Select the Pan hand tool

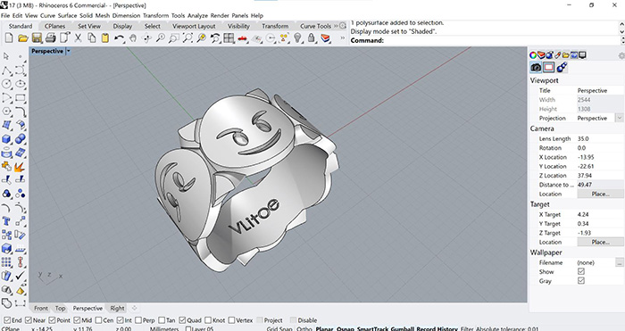[x=133, y=38]
